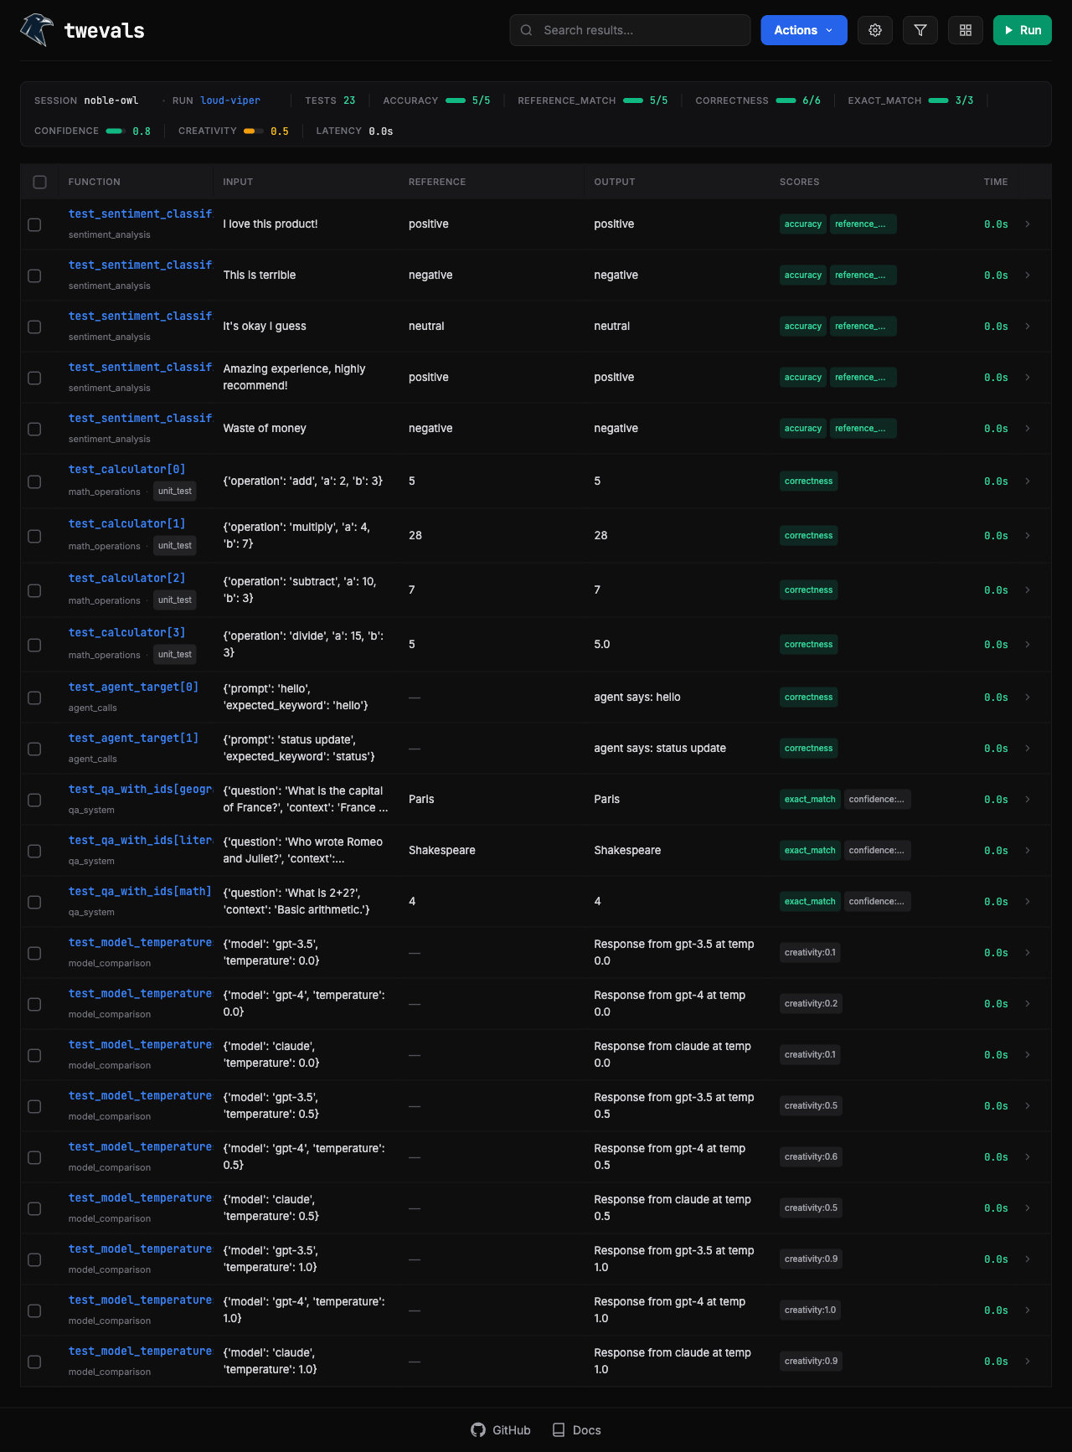
Task: Click the OUTPUT column header
Action: 615,182
